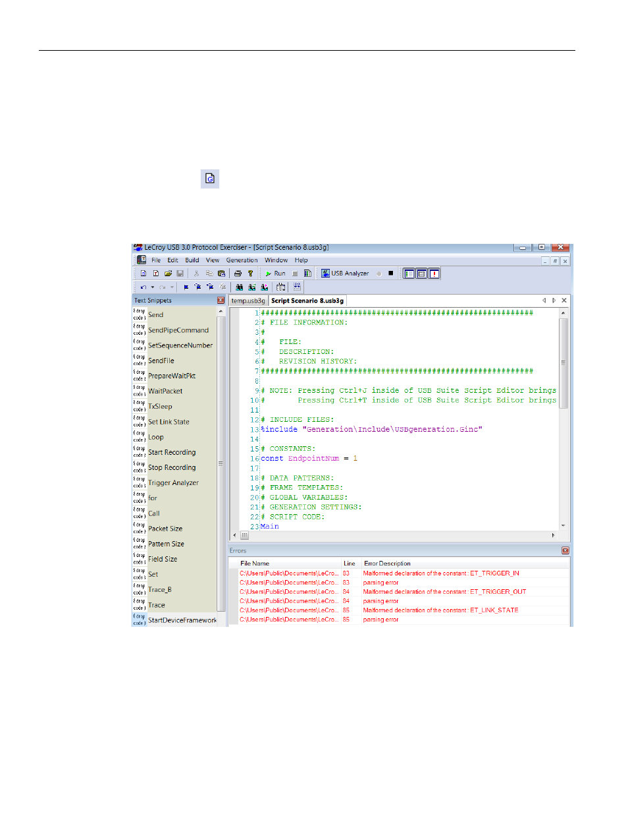This screenshot has width=628, height=814.
Task: Click the tab scroll left arrow
Action: (x=544, y=301)
